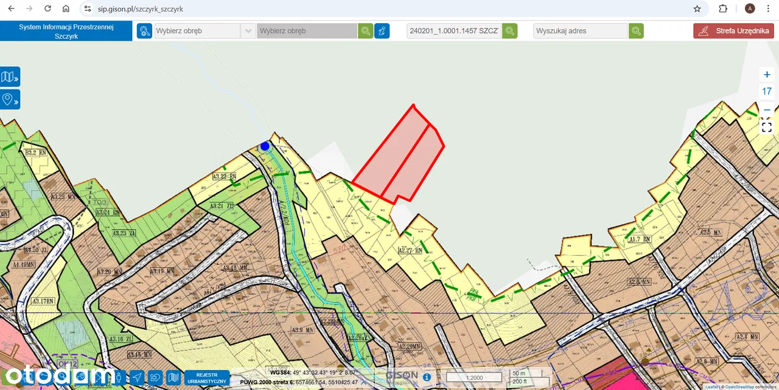Click the geolocation arrow icon in the bottom toolbar

tap(138, 377)
